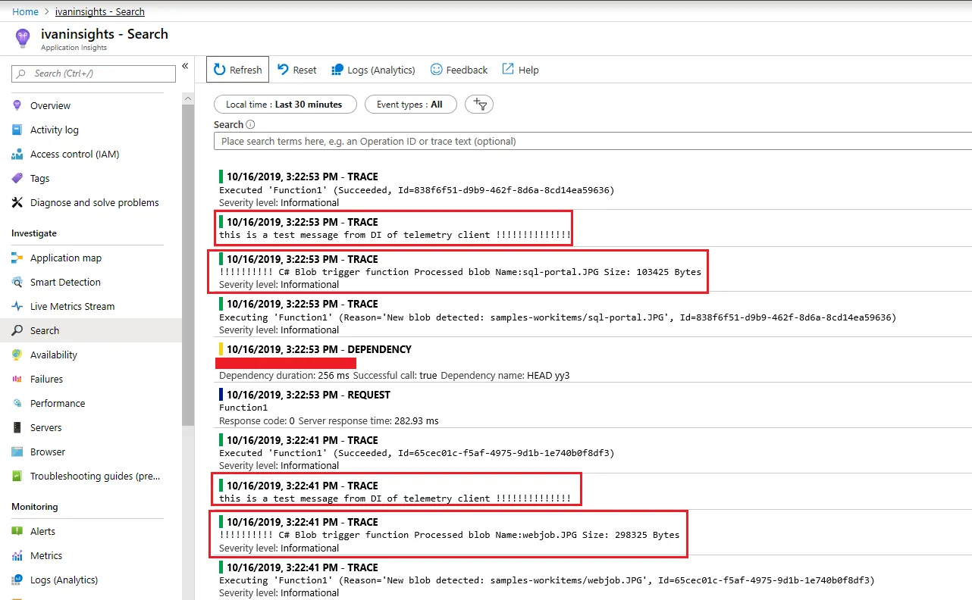Click the Activity log icon

click(17, 130)
